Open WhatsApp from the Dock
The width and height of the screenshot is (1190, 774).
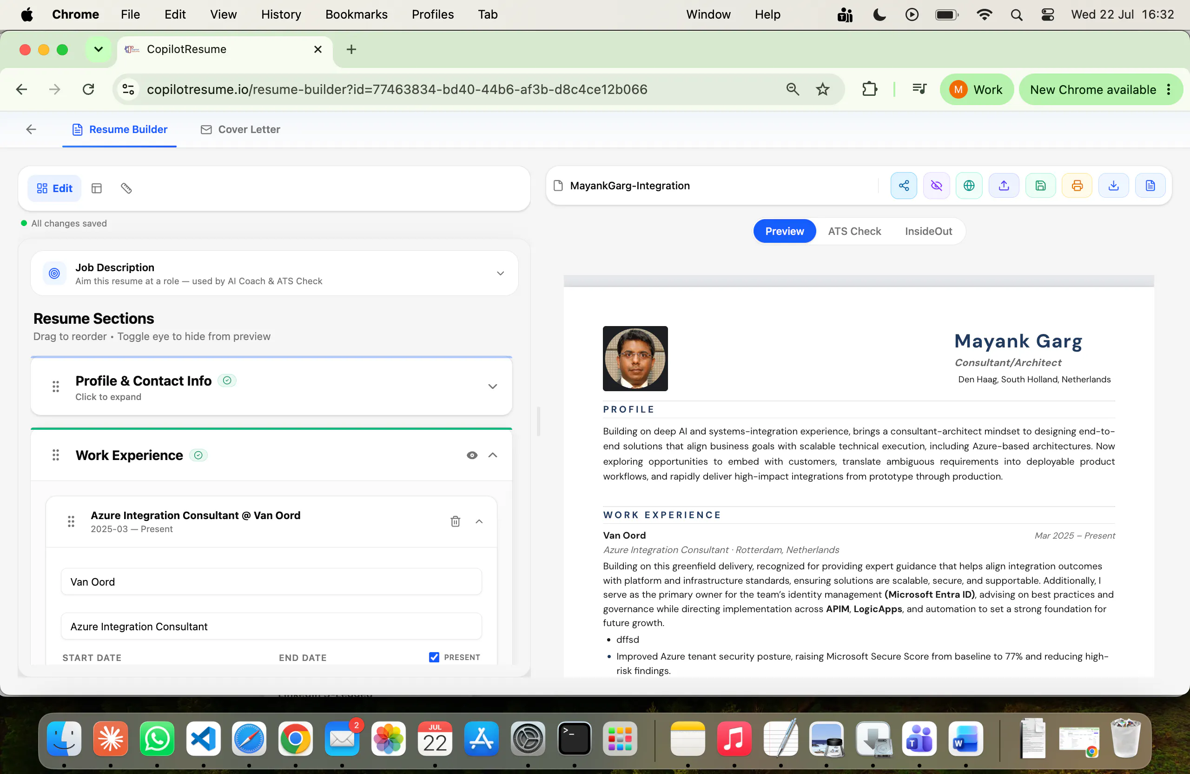point(157,739)
